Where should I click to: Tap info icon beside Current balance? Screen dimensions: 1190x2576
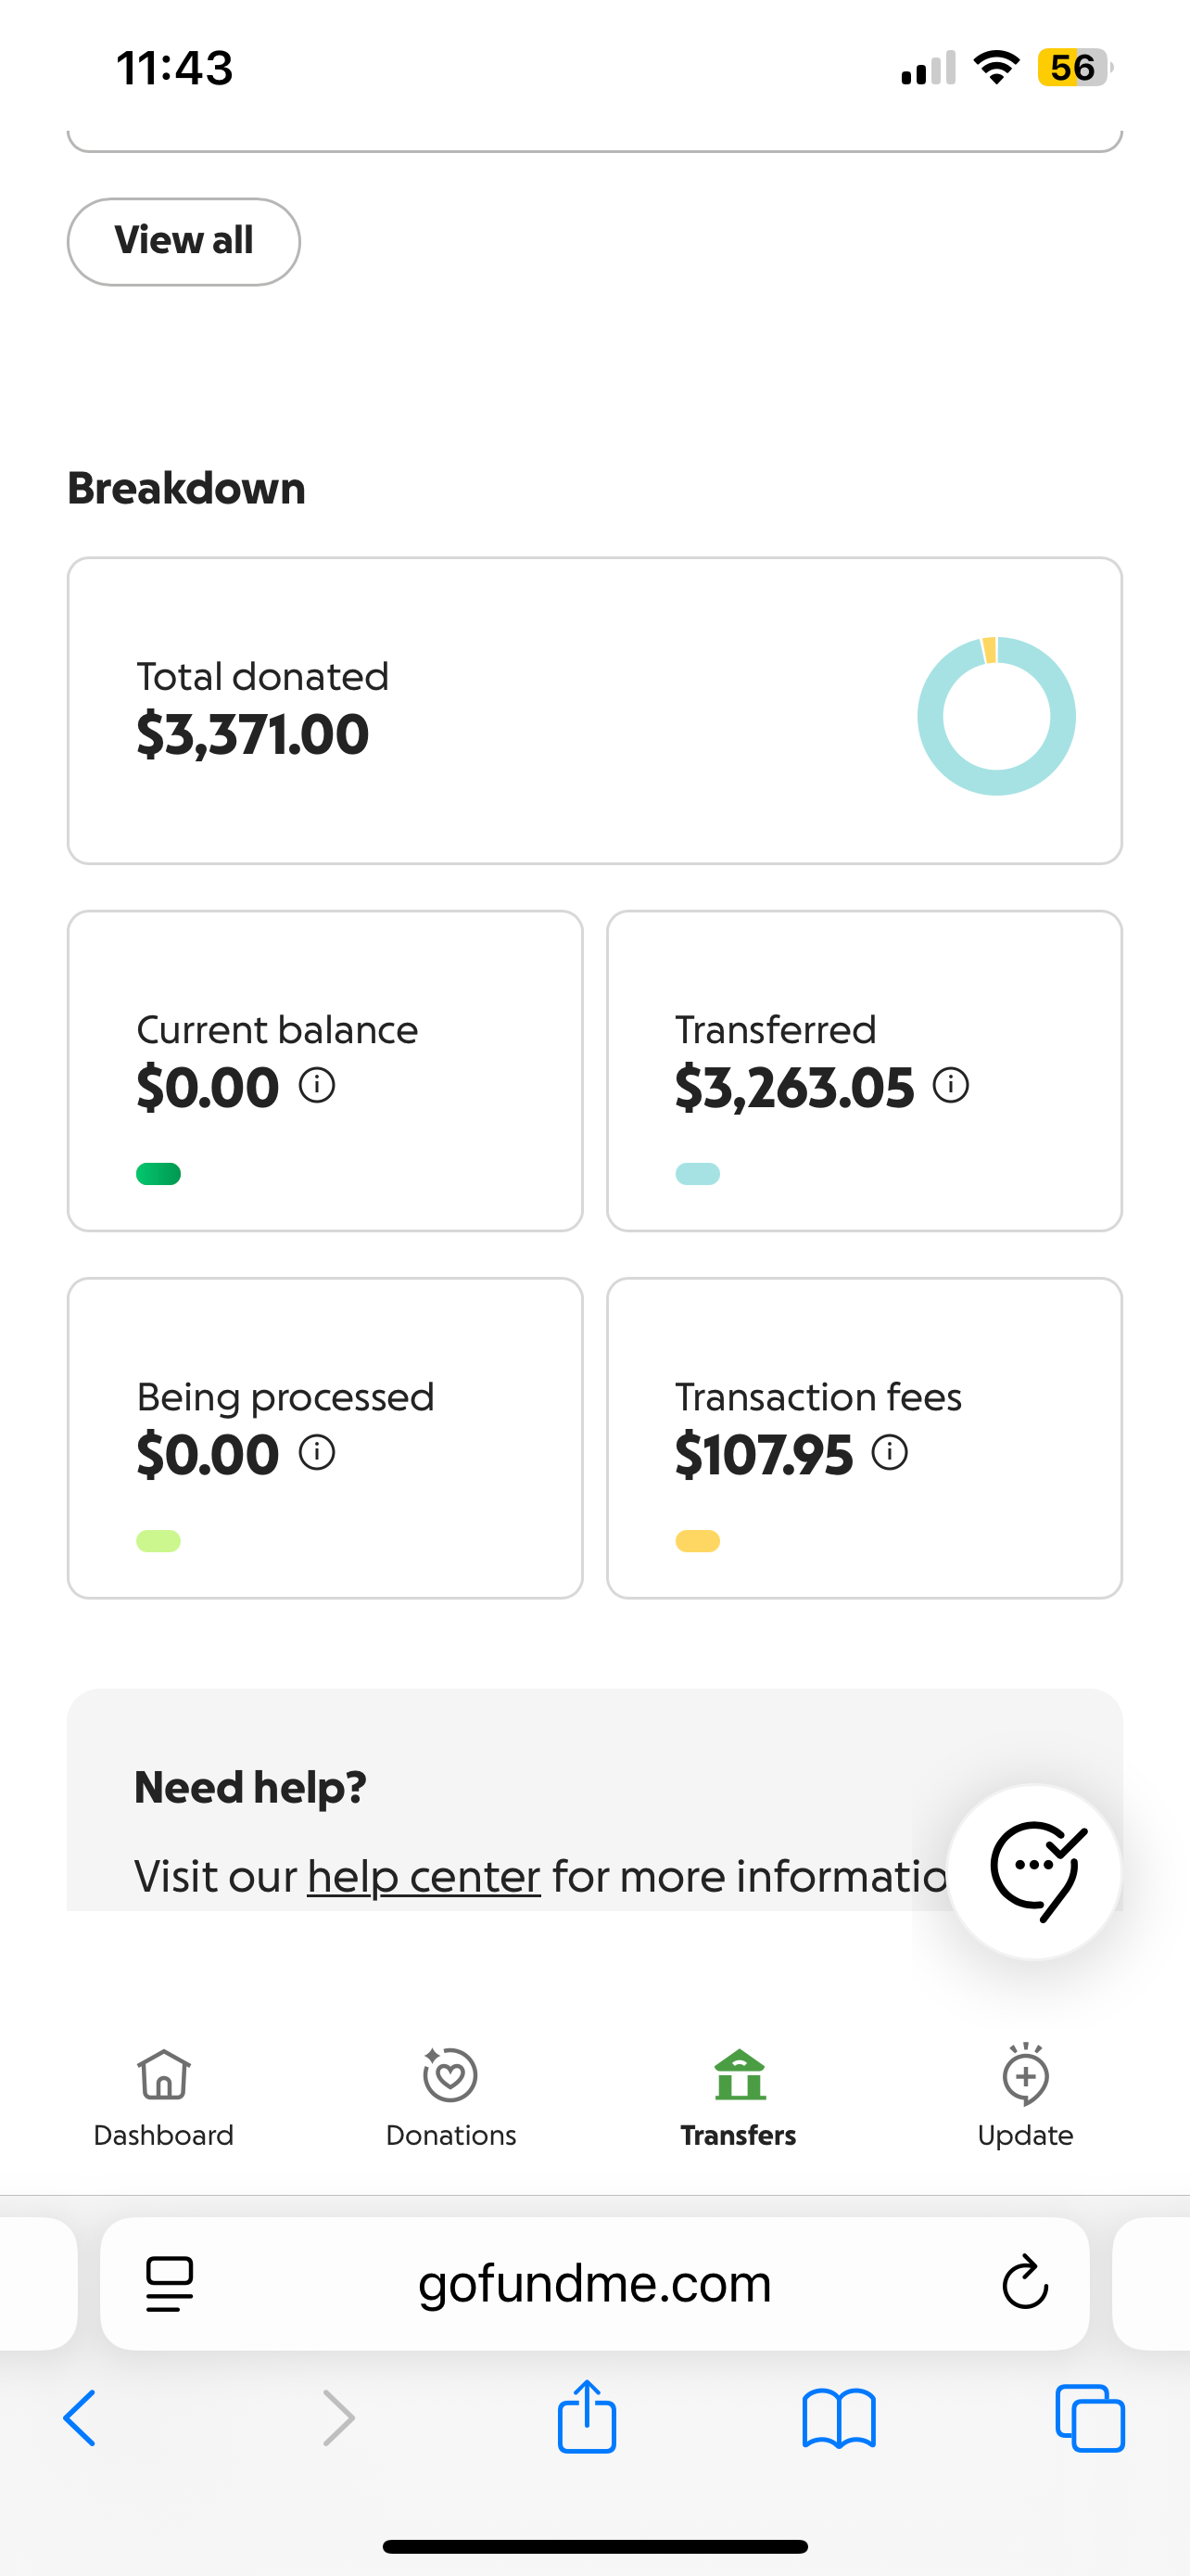[x=317, y=1085]
